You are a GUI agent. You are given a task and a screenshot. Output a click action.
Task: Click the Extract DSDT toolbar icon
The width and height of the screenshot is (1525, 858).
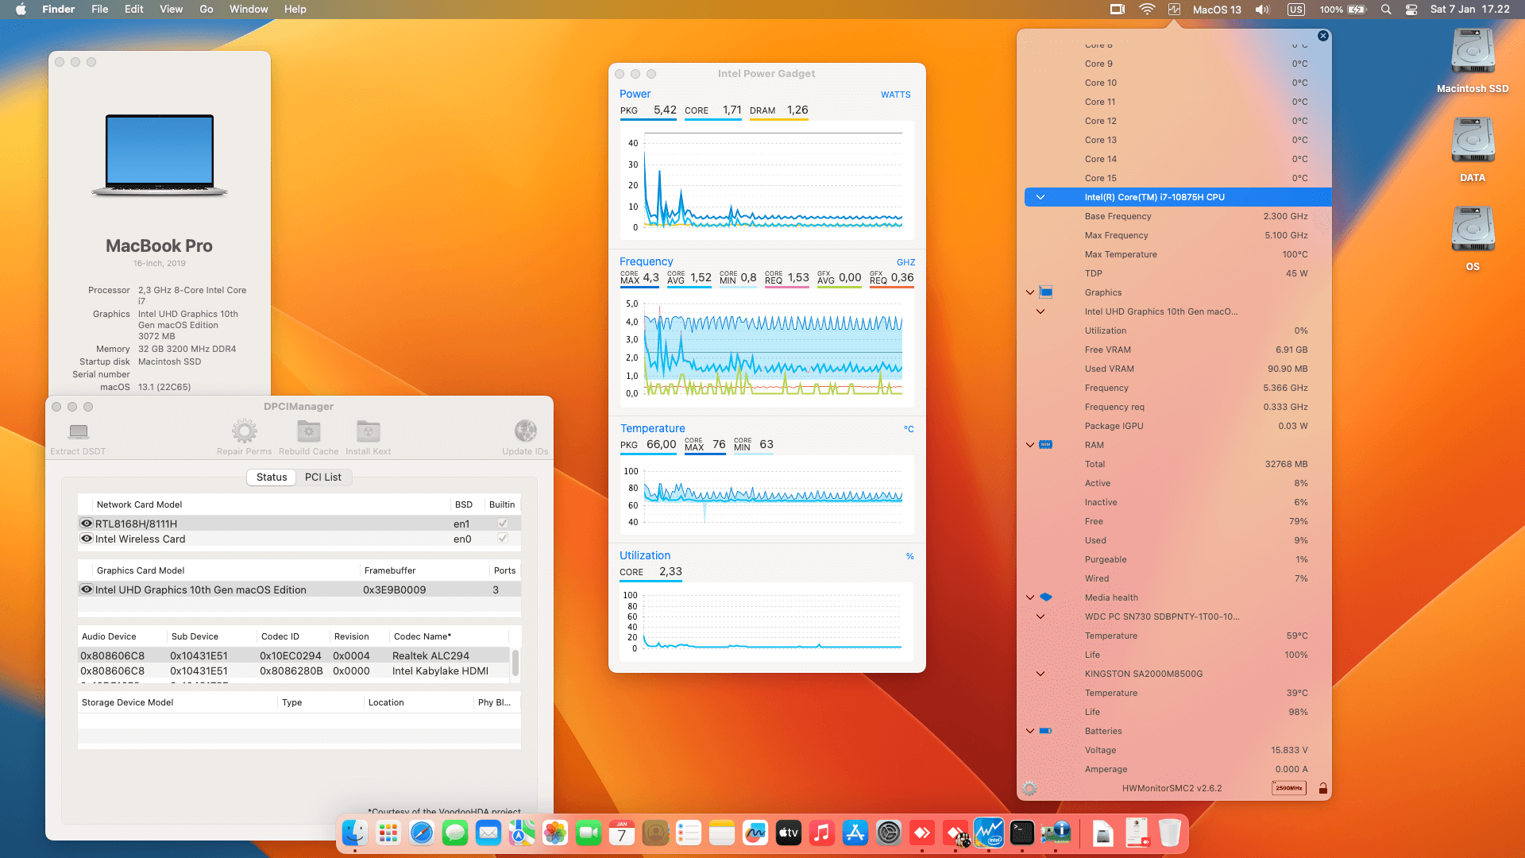pos(78,432)
